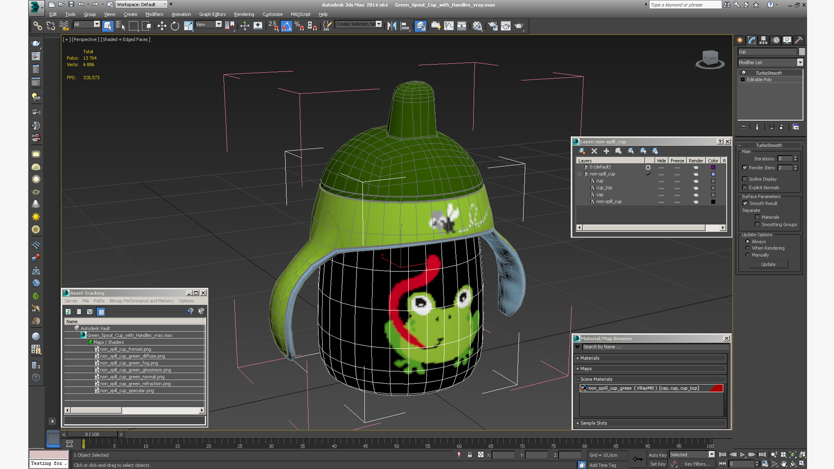Click the Search by Name field
Image resolution: width=834 pixels, height=469 pixels.
click(x=655, y=347)
